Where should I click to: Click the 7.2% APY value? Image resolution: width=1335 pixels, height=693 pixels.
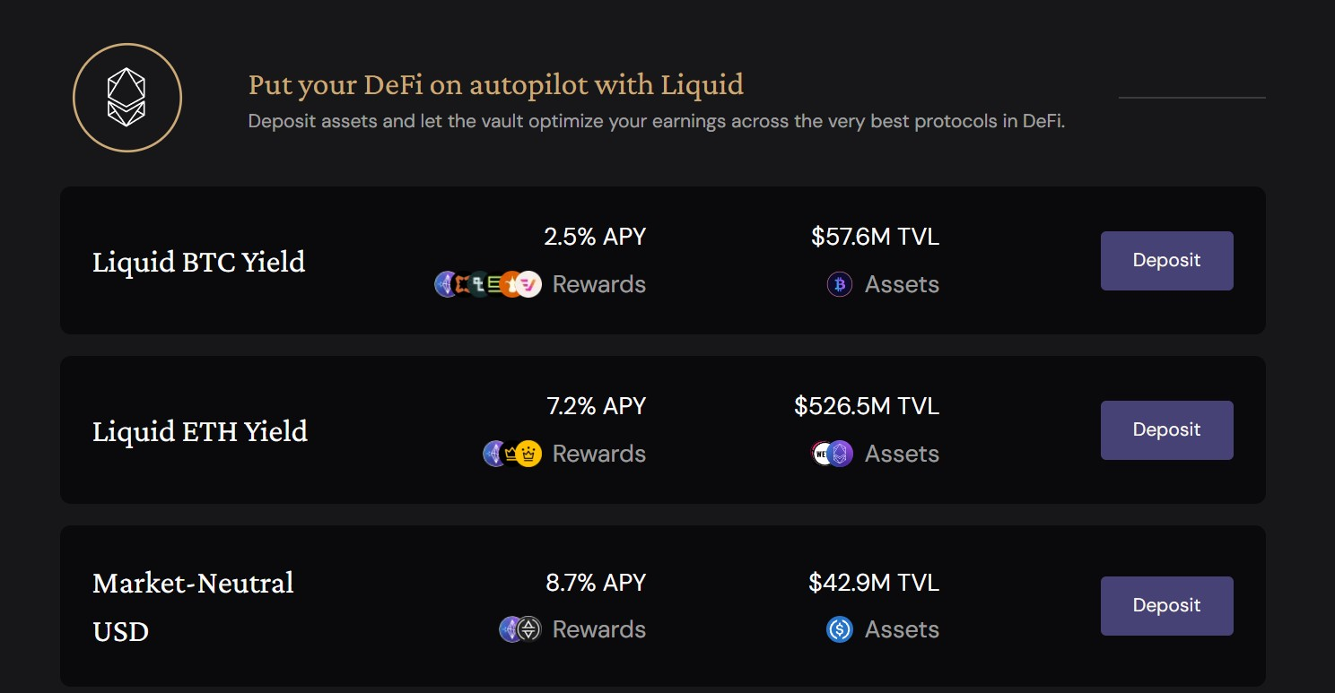pos(597,406)
